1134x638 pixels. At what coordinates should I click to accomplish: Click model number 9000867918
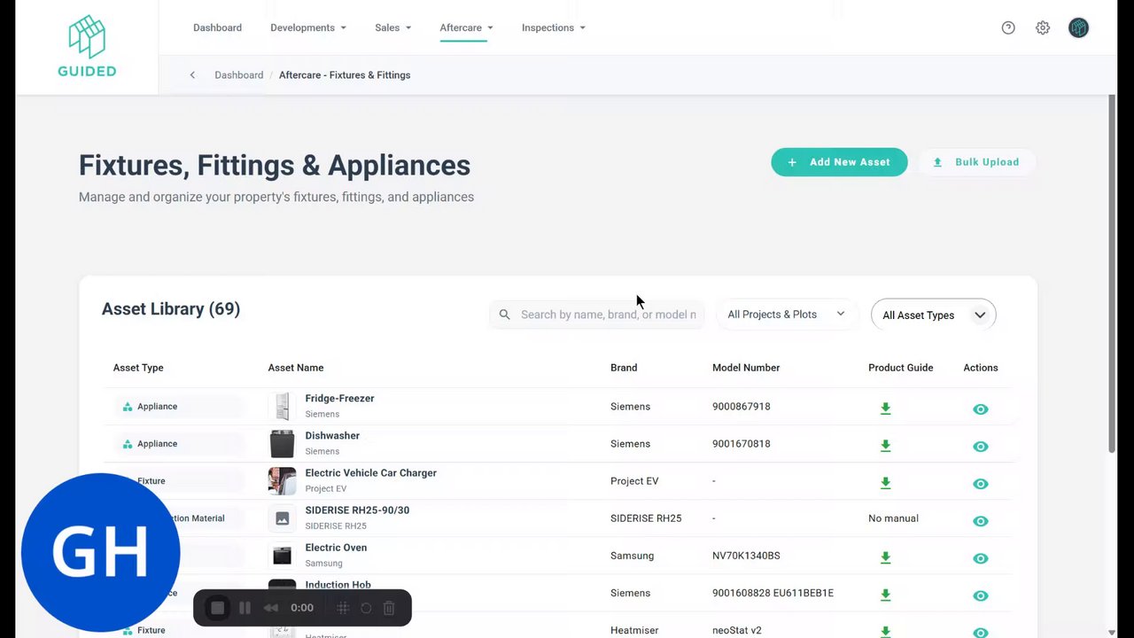(742, 407)
